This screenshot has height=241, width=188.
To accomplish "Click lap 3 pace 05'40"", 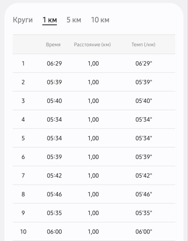I will (x=144, y=101).
